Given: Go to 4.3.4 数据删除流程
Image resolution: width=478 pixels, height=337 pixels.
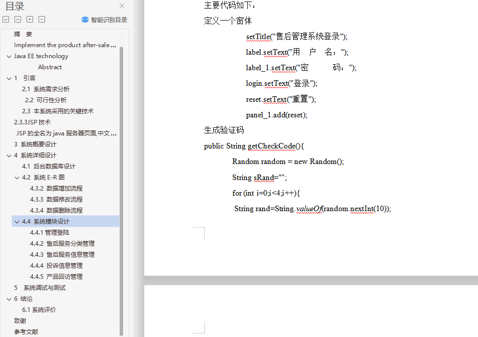Looking at the screenshot, I should pos(56,211).
